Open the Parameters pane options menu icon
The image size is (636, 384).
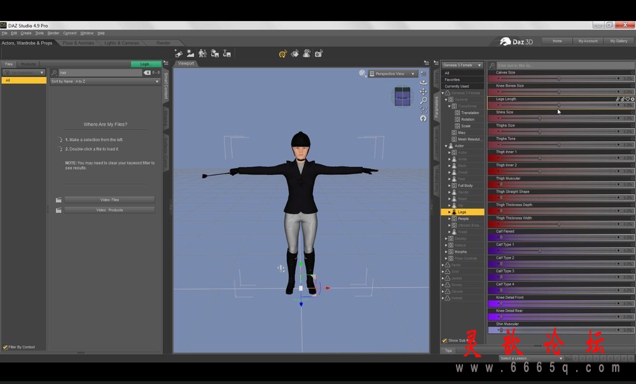(436, 64)
